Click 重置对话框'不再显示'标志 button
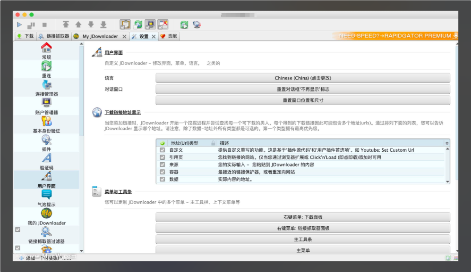Image resolution: width=471 pixels, height=272 pixels. coord(303,89)
